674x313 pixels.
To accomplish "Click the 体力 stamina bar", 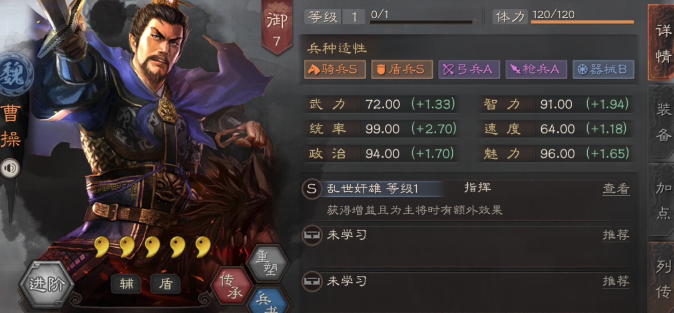I will tap(582, 22).
